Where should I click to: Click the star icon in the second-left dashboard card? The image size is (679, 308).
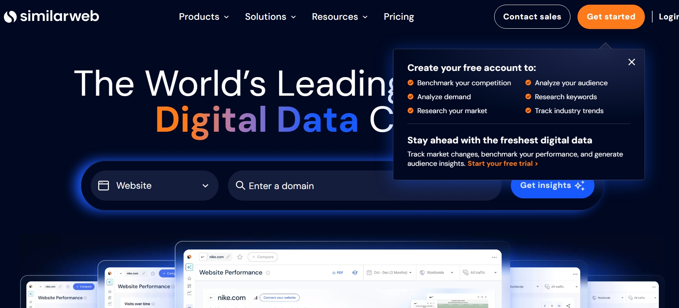153,274
